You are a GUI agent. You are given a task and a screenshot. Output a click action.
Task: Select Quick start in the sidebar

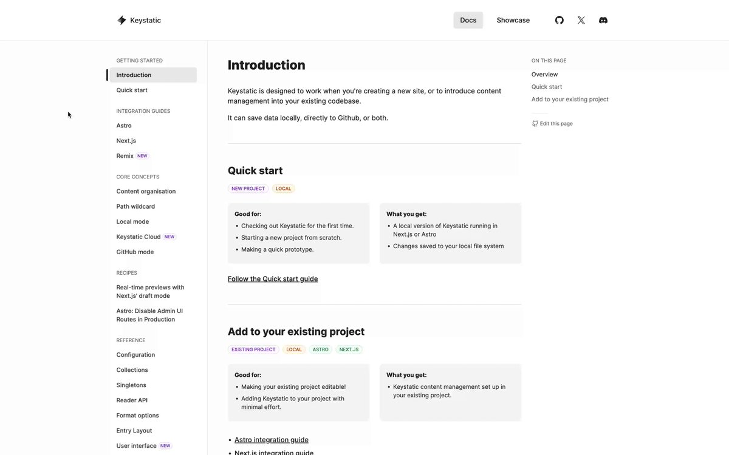click(x=132, y=90)
